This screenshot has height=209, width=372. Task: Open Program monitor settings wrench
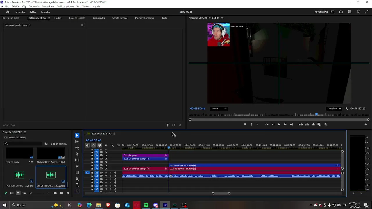pos(347,109)
